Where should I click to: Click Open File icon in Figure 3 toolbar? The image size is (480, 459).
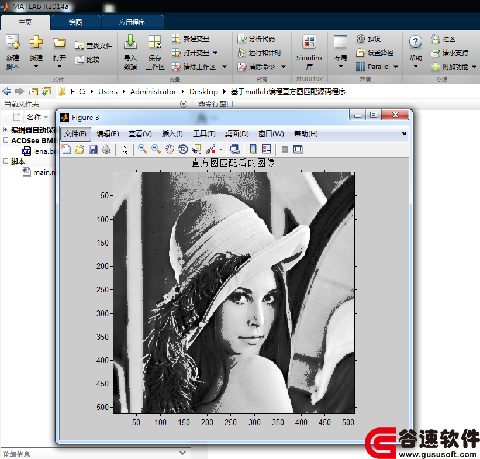(x=80, y=150)
